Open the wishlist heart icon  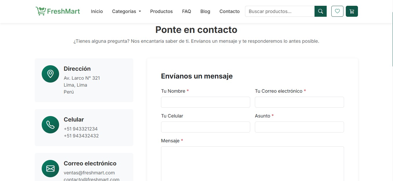337,11
